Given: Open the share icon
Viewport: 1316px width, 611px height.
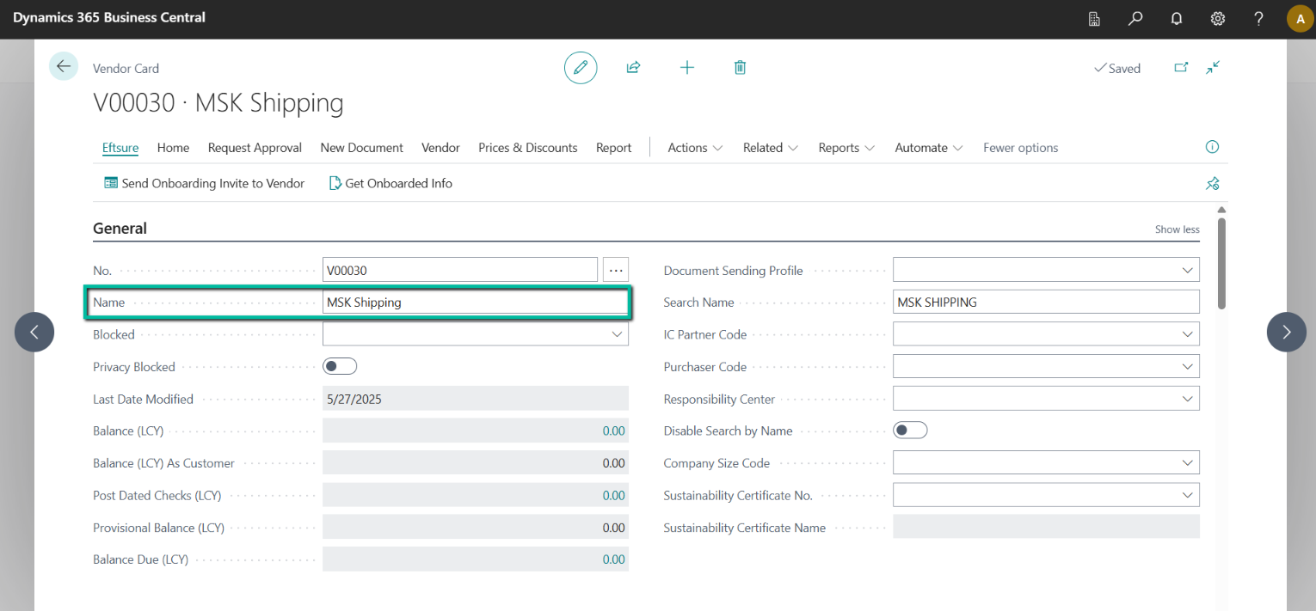Looking at the screenshot, I should pos(633,67).
